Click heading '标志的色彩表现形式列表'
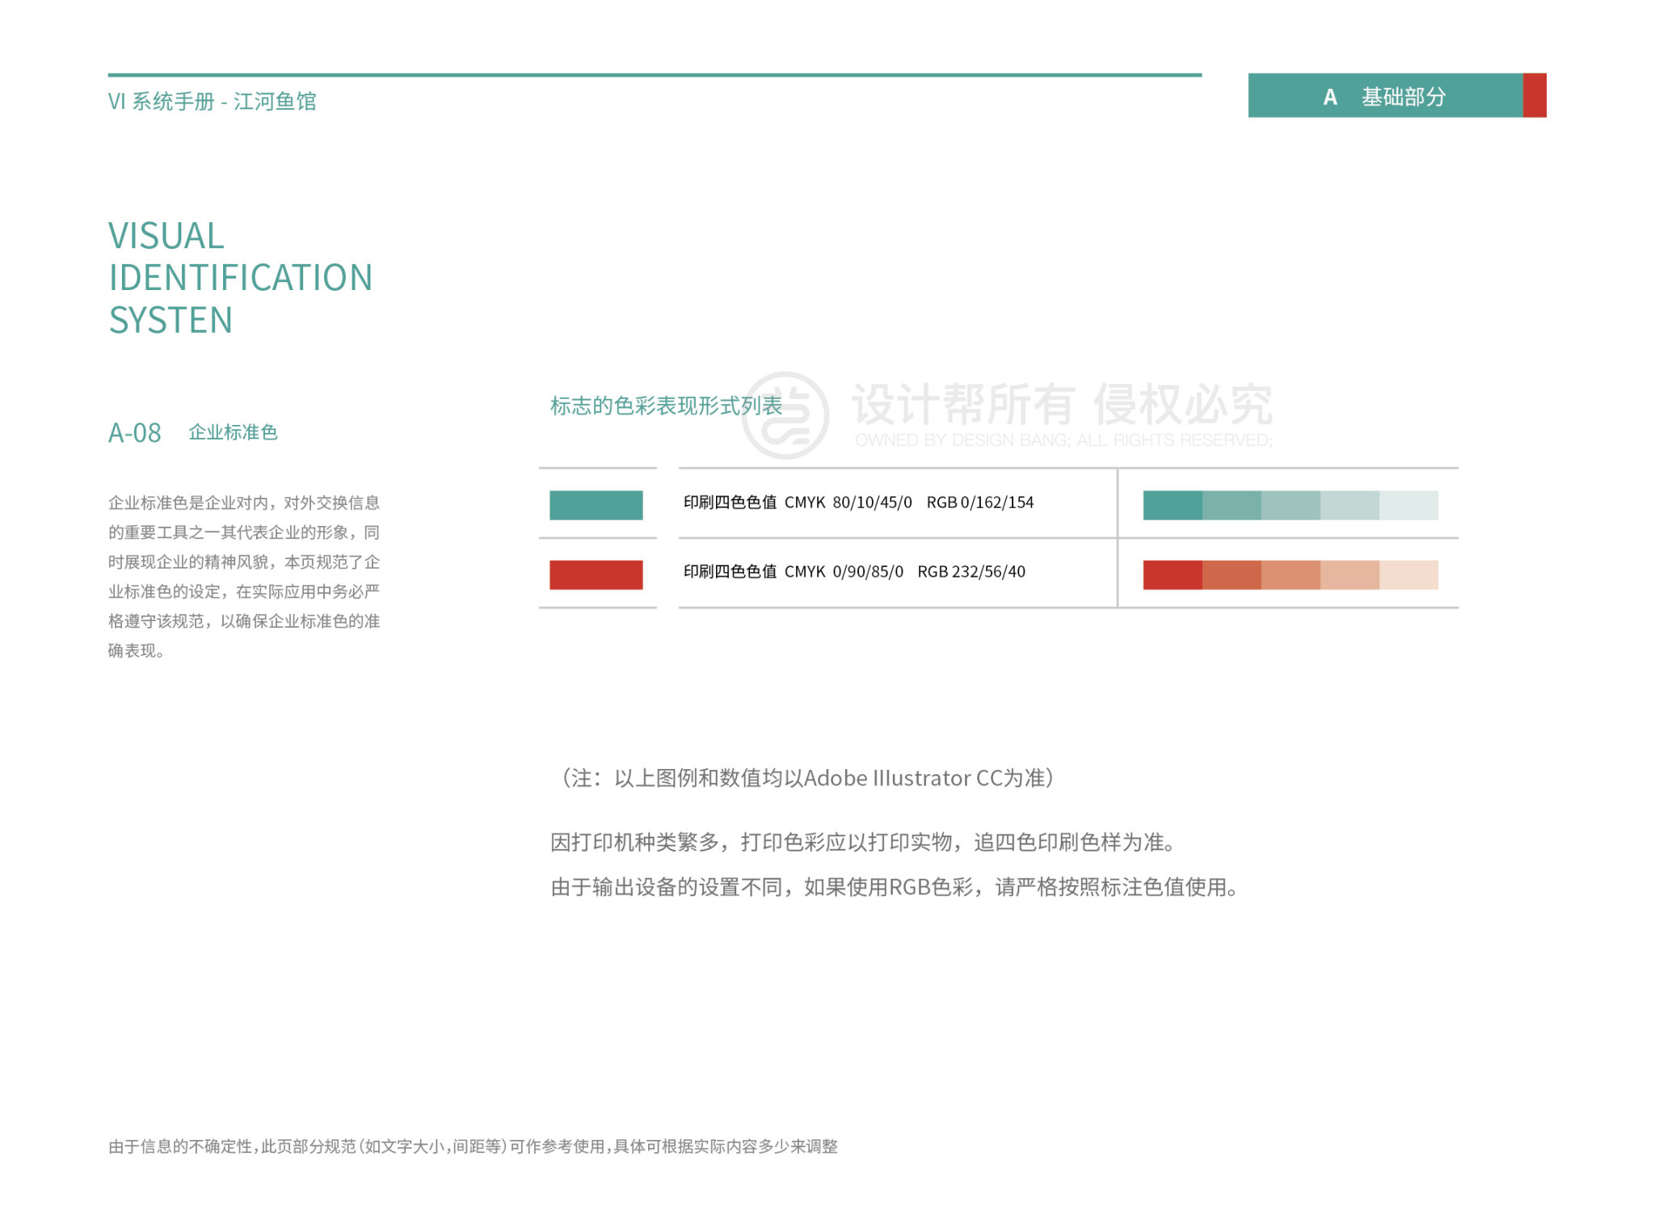Viewport: 1655px width, 1228px height. click(667, 406)
